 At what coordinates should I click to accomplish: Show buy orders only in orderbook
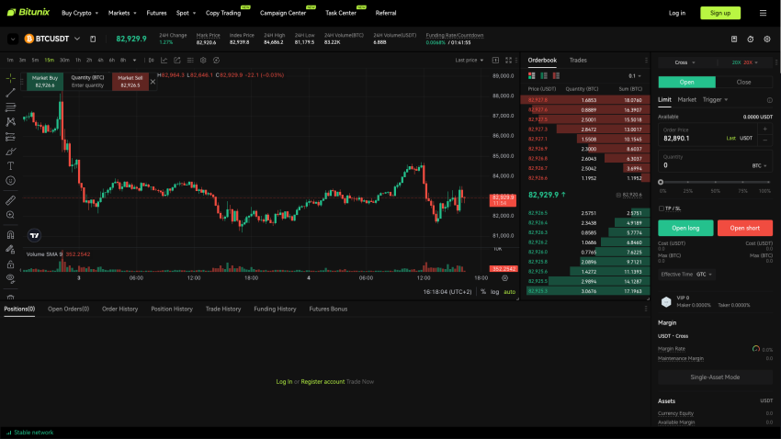[x=544, y=75]
